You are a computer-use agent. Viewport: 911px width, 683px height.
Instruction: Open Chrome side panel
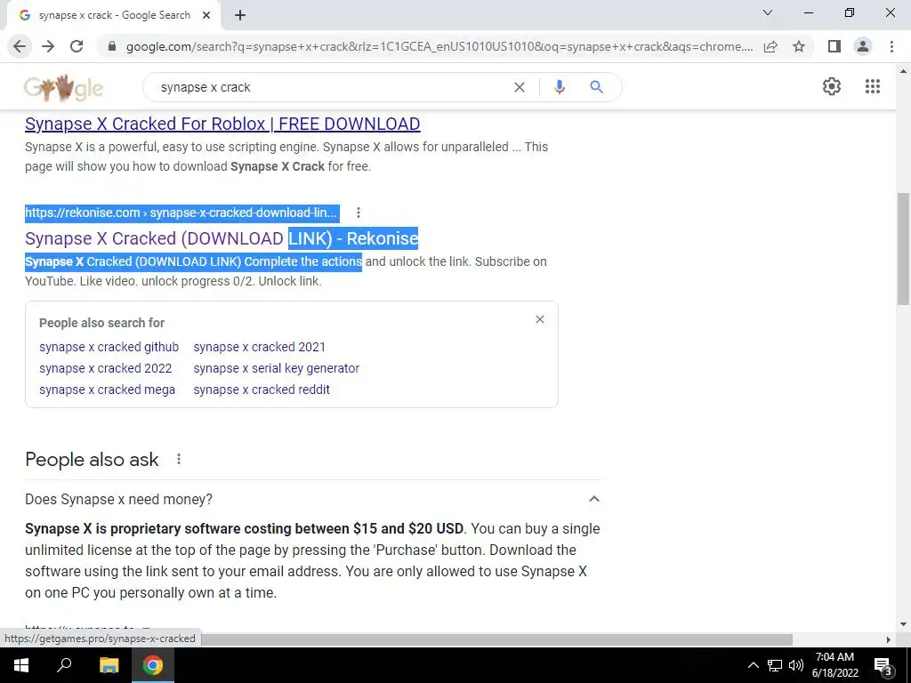click(x=834, y=46)
